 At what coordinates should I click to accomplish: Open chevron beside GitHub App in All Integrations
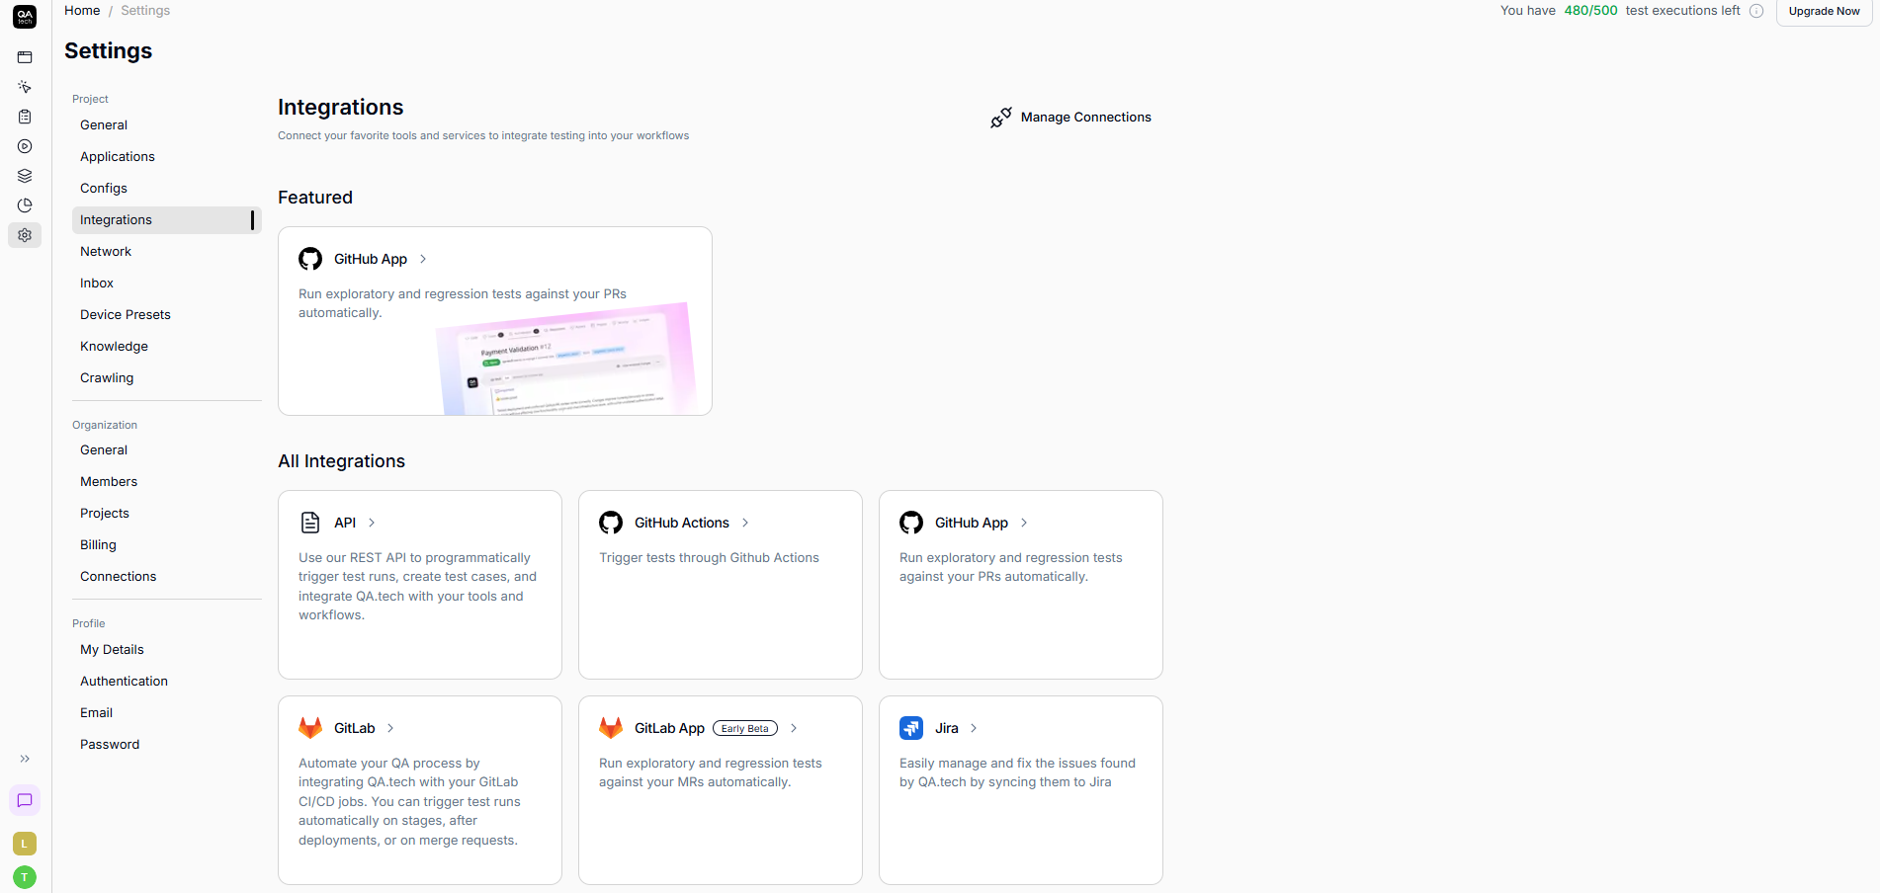click(x=1024, y=523)
